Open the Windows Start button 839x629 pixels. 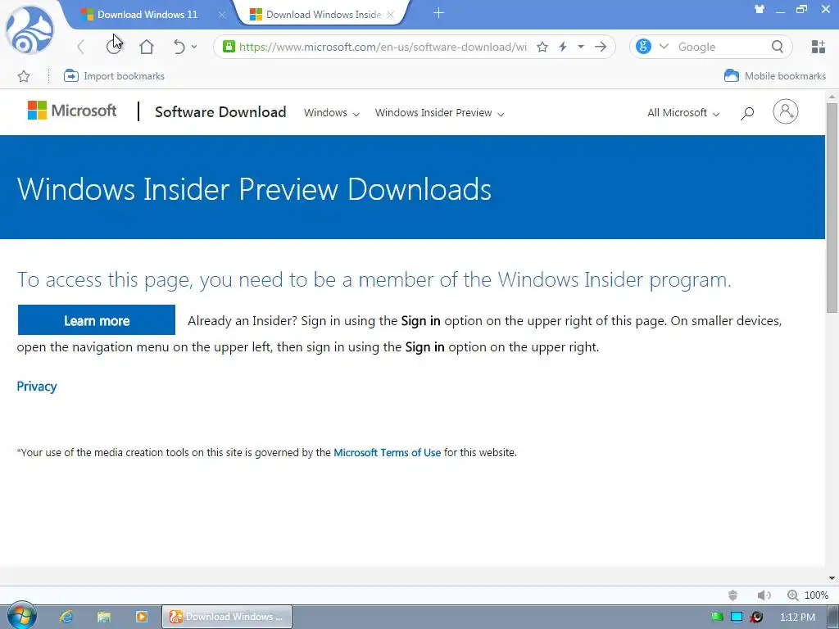21,616
